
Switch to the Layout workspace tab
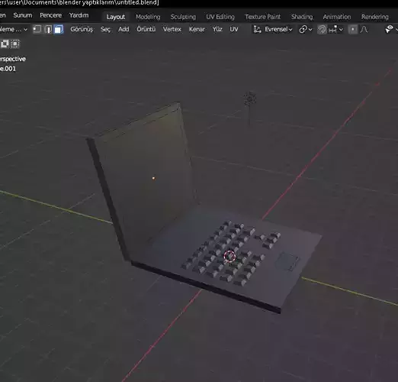click(116, 17)
